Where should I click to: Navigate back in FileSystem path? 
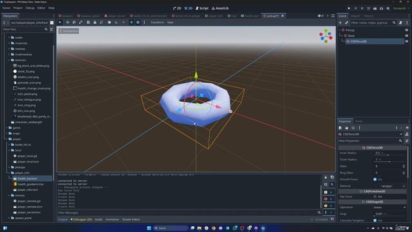point(4,23)
